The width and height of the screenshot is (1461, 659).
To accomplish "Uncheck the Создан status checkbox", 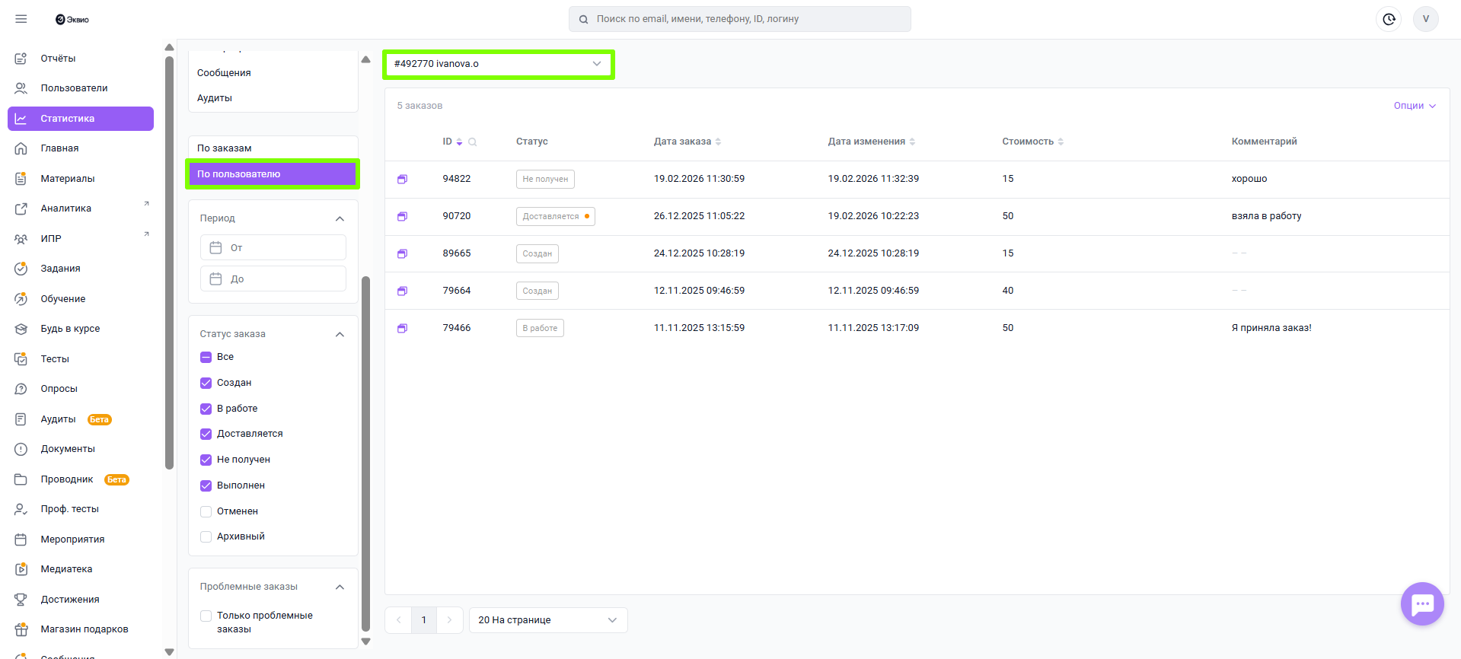I will tap(206, 383).
